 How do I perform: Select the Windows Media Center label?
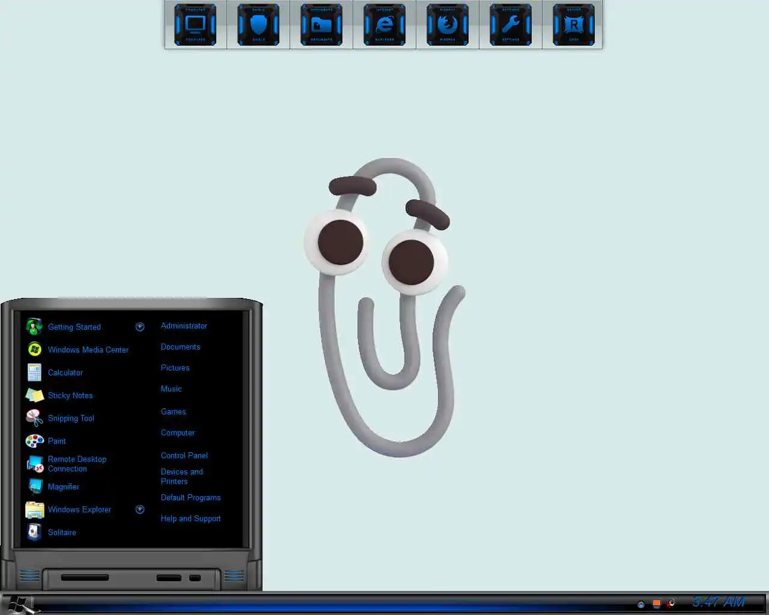(x=88, y=350)
